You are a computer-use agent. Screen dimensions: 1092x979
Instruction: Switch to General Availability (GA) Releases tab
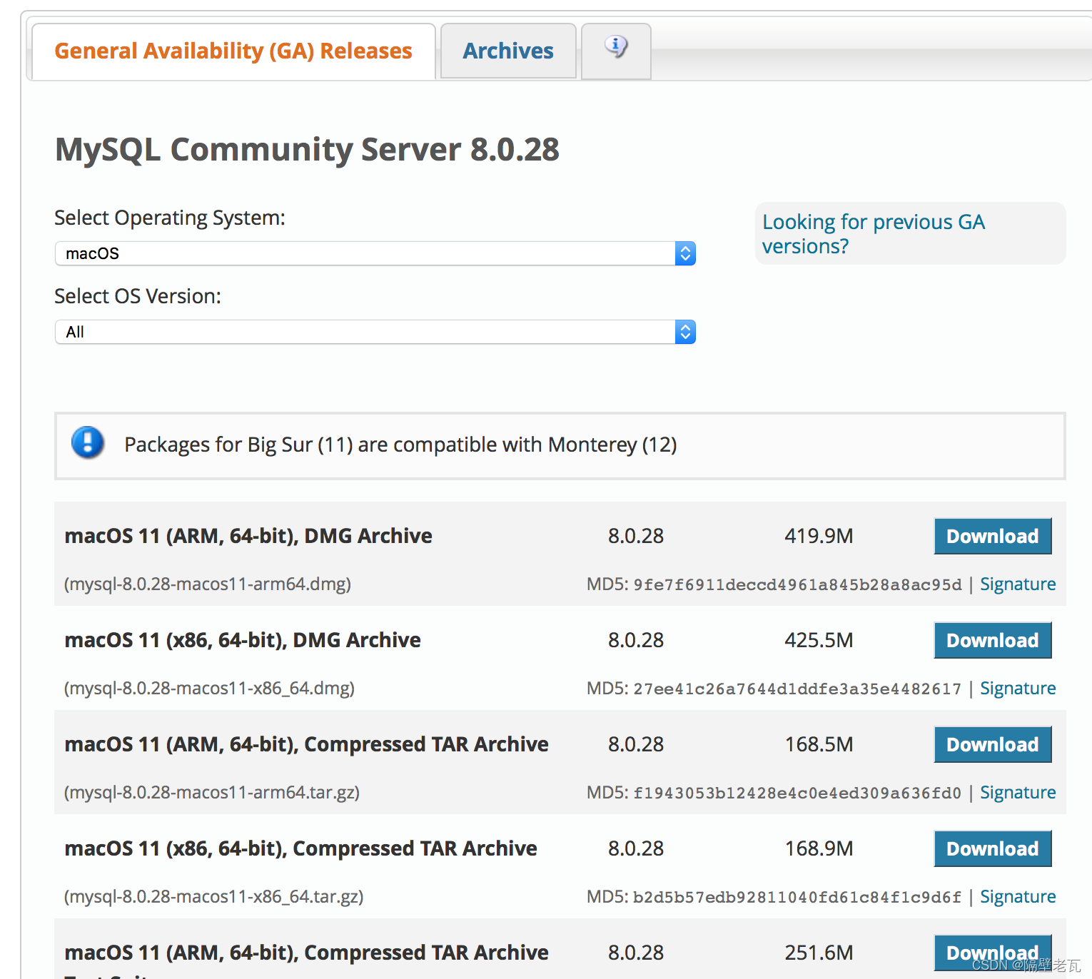pyautogui.click(x=233, y=51)
